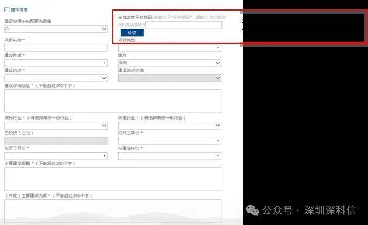Open the 所属行业 dropdown
This screenshot has width=368, height=225.
169,126
